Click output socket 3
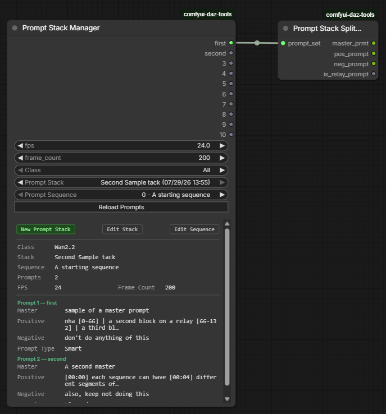The image size is (386, 414). tap(231, 63)
